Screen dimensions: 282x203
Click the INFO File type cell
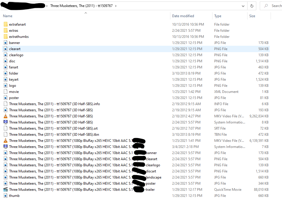(221, 104)
